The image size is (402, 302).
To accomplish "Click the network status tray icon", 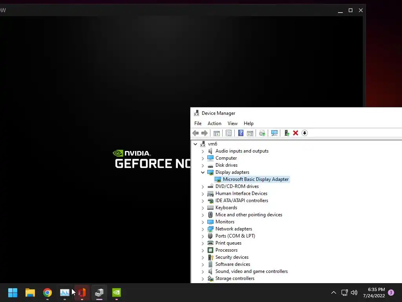I will 345,293.
